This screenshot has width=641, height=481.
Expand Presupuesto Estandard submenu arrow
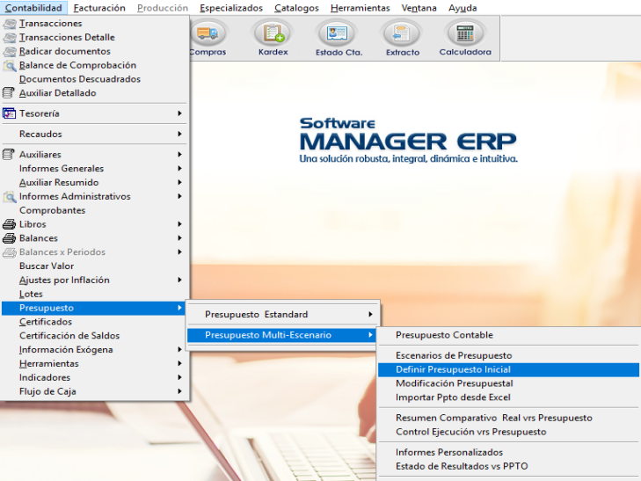[370, 314]
